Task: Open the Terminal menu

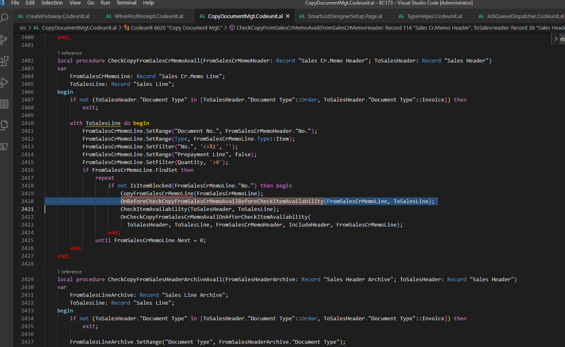Action: click(x=126, y=3)
